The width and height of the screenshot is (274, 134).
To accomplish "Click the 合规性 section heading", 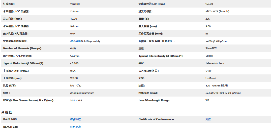I will pos(7,112).
